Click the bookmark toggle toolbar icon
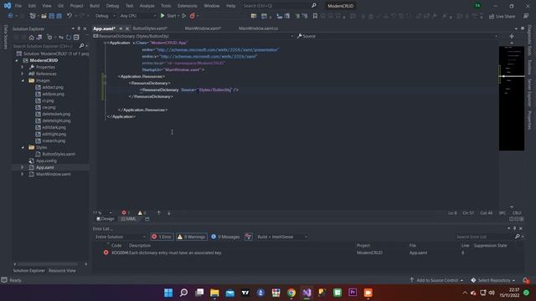Image resolution: width=536 pixels, height=301 pixels. coord(315,16)
